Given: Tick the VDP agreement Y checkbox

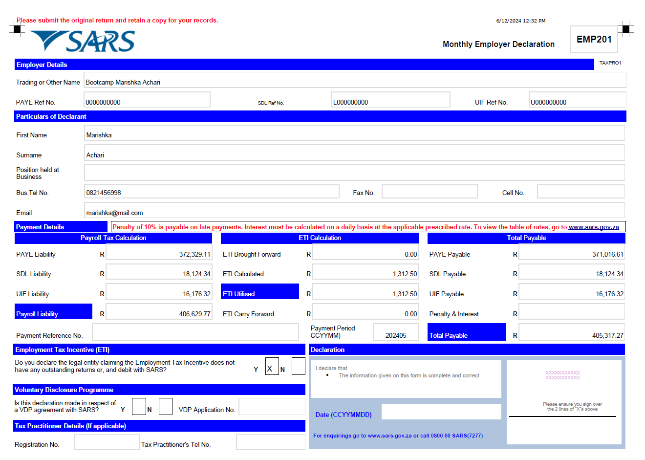Looking at the screenshot, I should pyautogui.click(x=139, y=407).
